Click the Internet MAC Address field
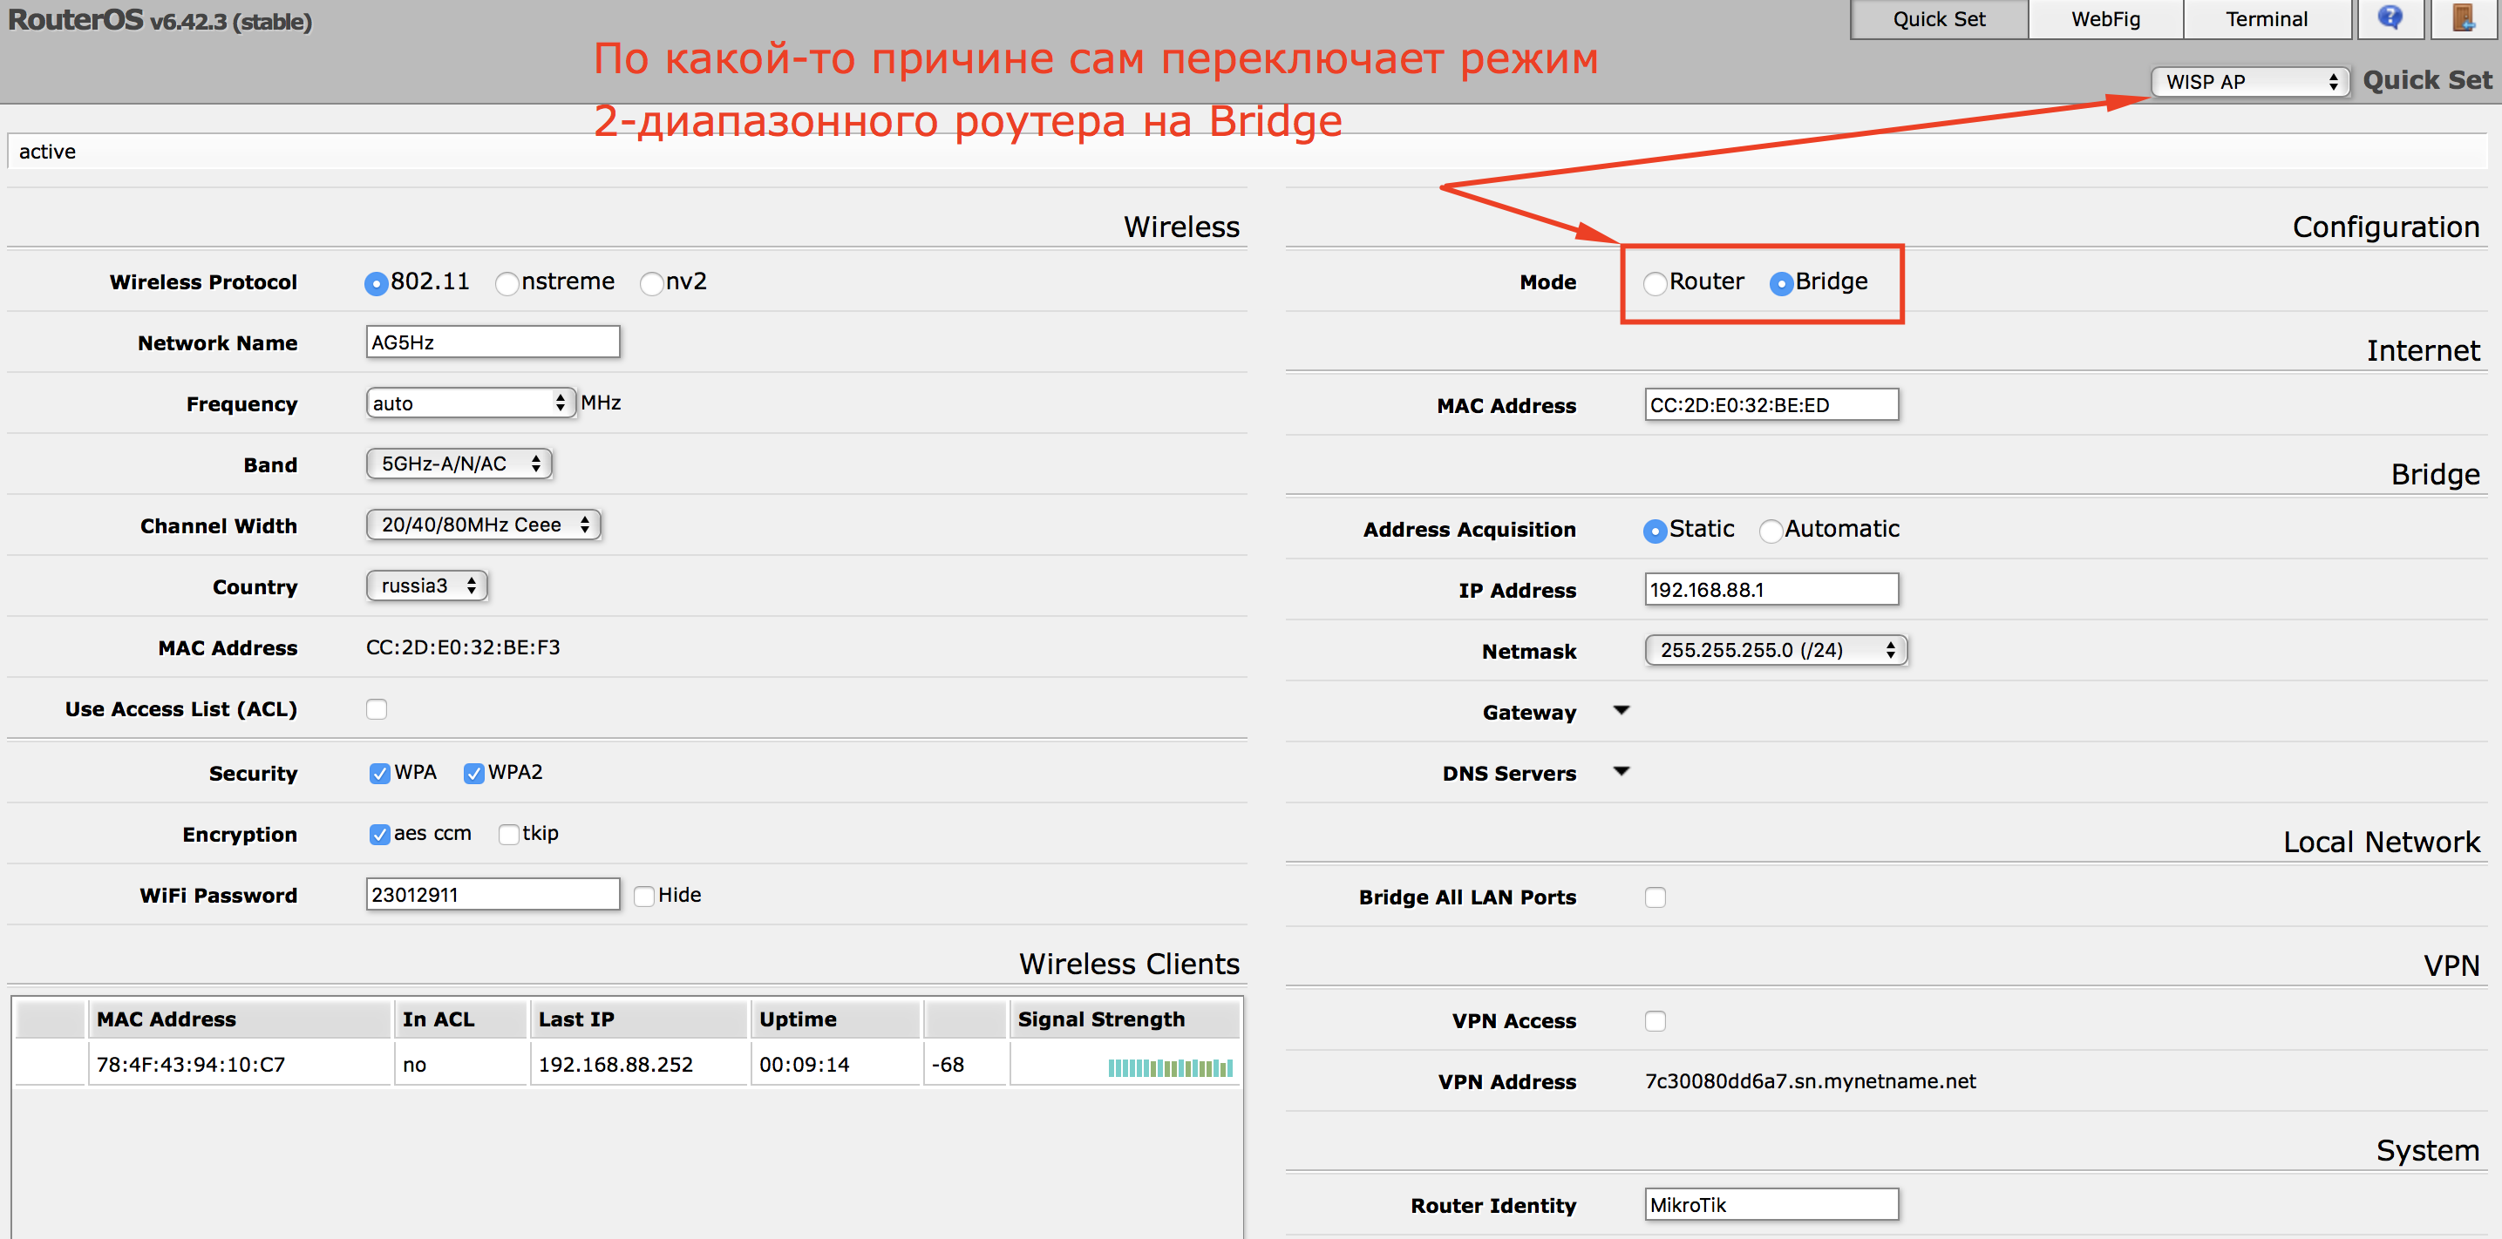This screenshot has width=2502, height=1239. point(1771,405)
